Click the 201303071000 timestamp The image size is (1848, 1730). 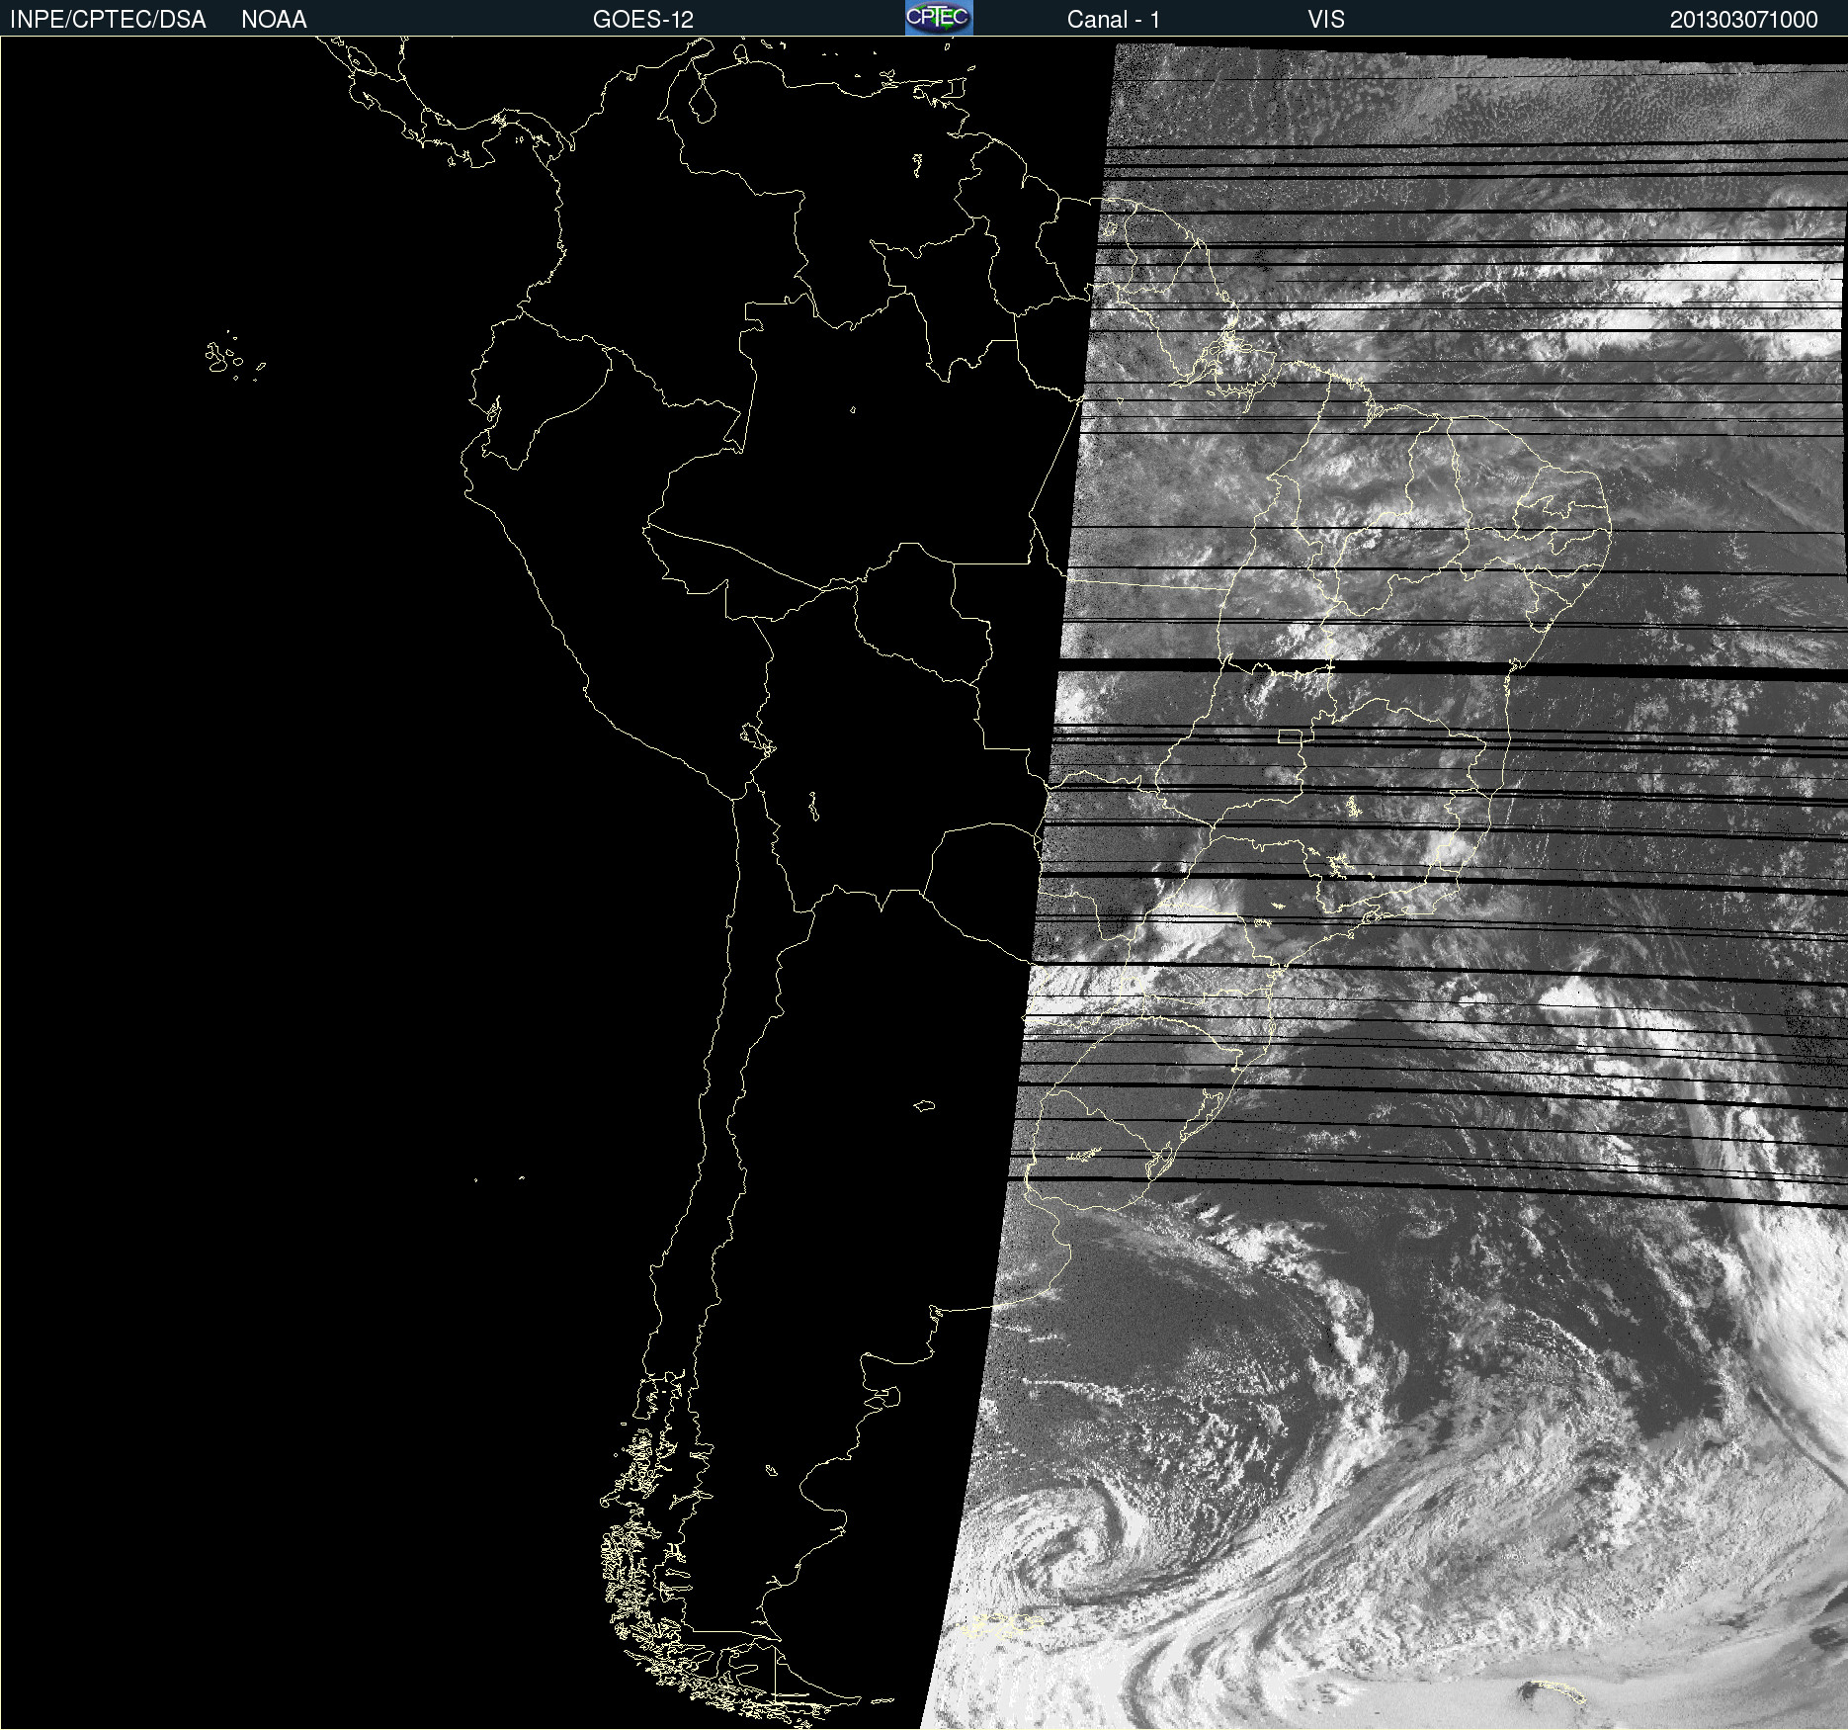click(x=1744, y=20)
